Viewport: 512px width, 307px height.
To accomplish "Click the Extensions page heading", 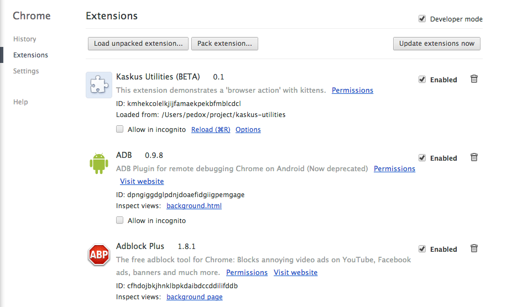I will (x=112, y=16).
